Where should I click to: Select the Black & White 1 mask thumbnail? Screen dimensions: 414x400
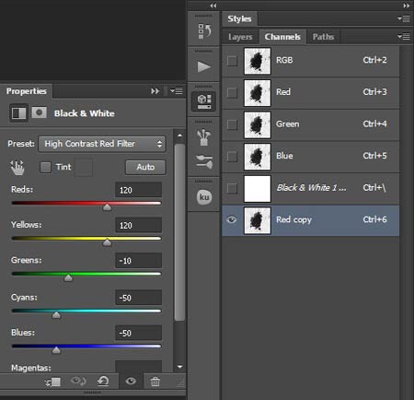258,189
